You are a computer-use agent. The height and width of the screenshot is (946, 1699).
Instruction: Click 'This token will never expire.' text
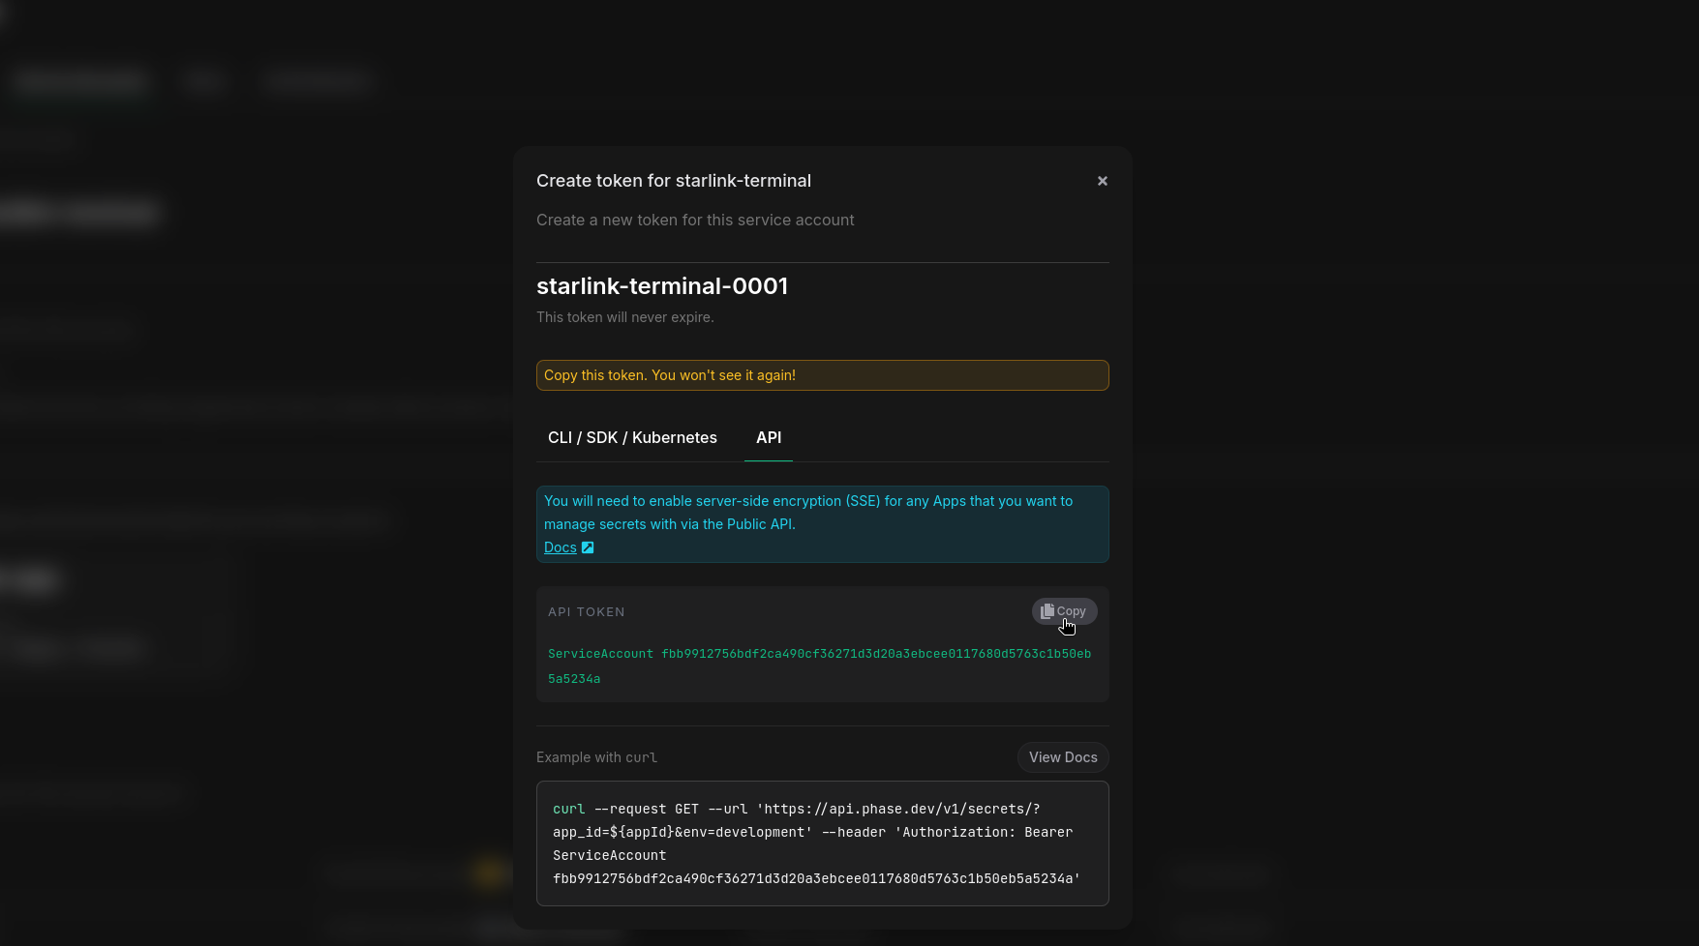click(625, 317)
